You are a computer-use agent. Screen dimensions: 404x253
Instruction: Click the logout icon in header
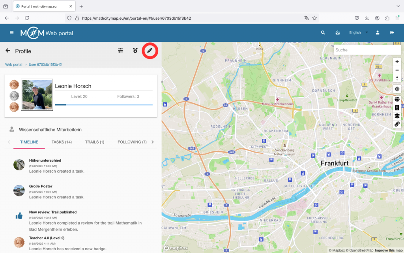[392, 33]
